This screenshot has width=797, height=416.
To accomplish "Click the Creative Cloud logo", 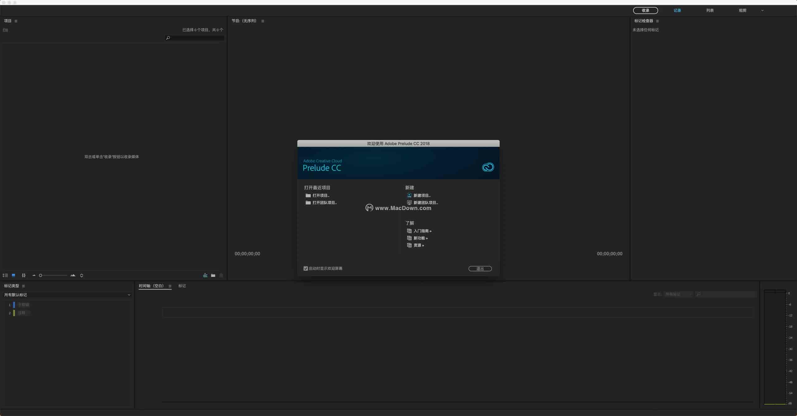I will 488,167.
